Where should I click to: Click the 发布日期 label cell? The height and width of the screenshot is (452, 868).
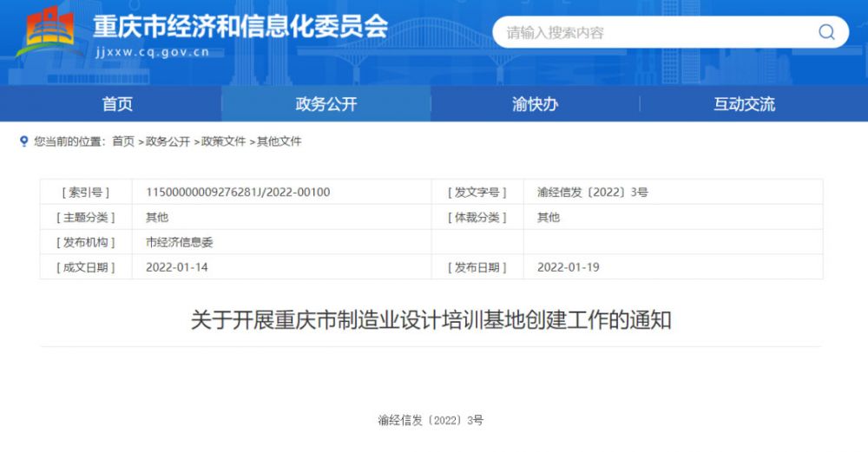(477, 267)
